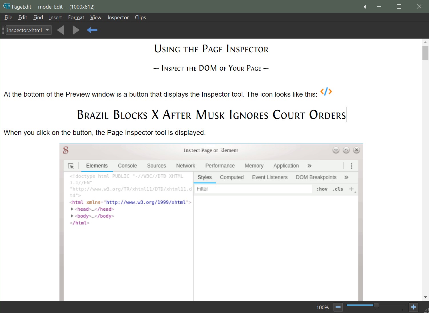Click the round down-arrow button in Inspect window image
Screen dimensions: 429x313
click(x=336, y=150)
